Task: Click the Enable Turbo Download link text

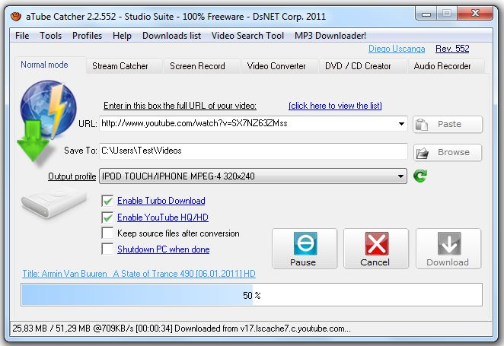Action: tap(161, 201)
